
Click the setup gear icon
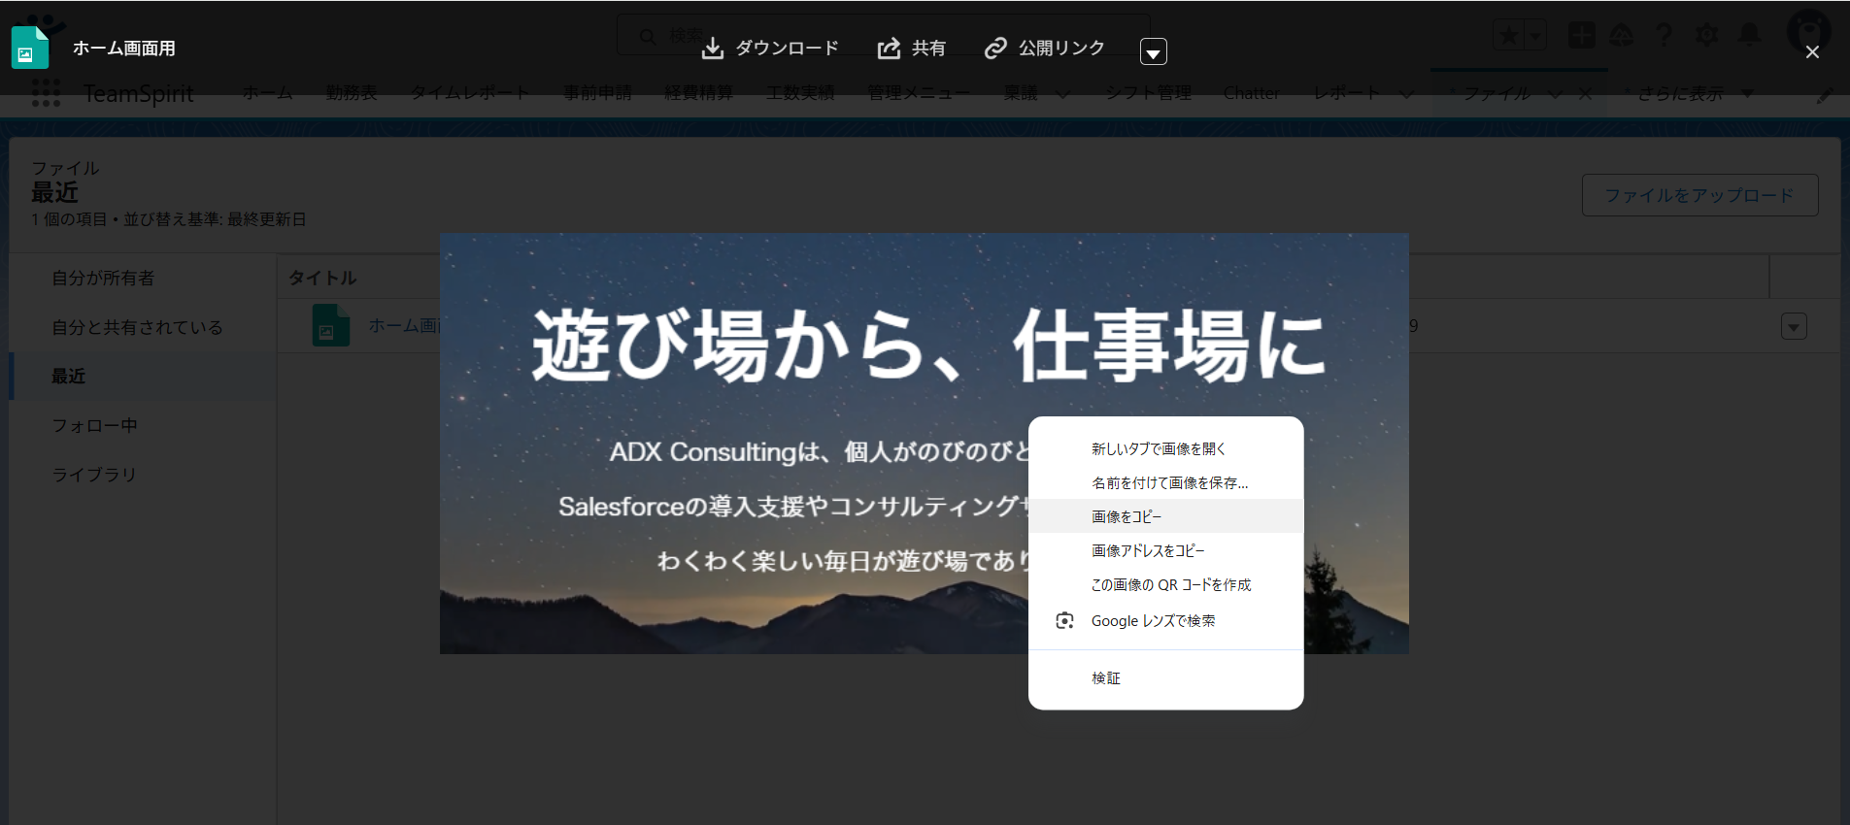click(1706, 35)
